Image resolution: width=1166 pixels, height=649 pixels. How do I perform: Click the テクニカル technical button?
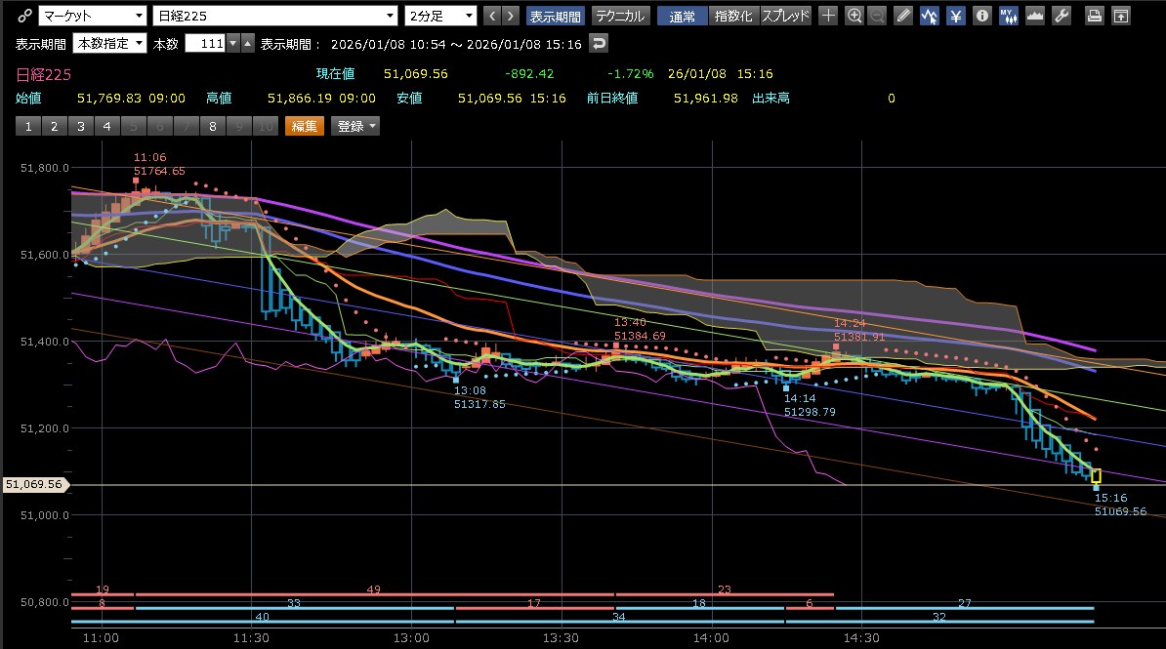(x=619, y=16)
